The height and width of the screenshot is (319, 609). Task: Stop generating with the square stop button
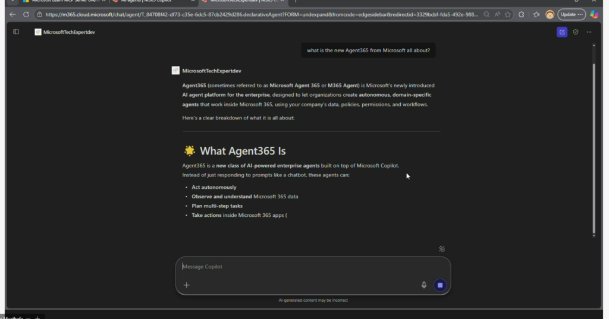pyautogui.click(x=440, y=285)
